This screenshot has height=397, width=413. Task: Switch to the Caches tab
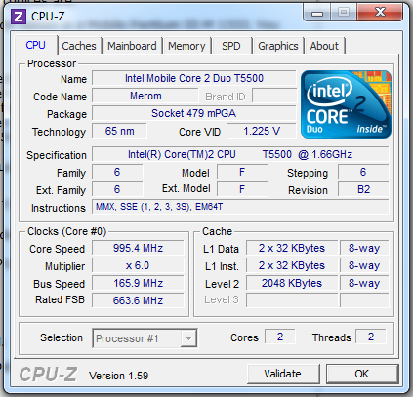[79, 46]
